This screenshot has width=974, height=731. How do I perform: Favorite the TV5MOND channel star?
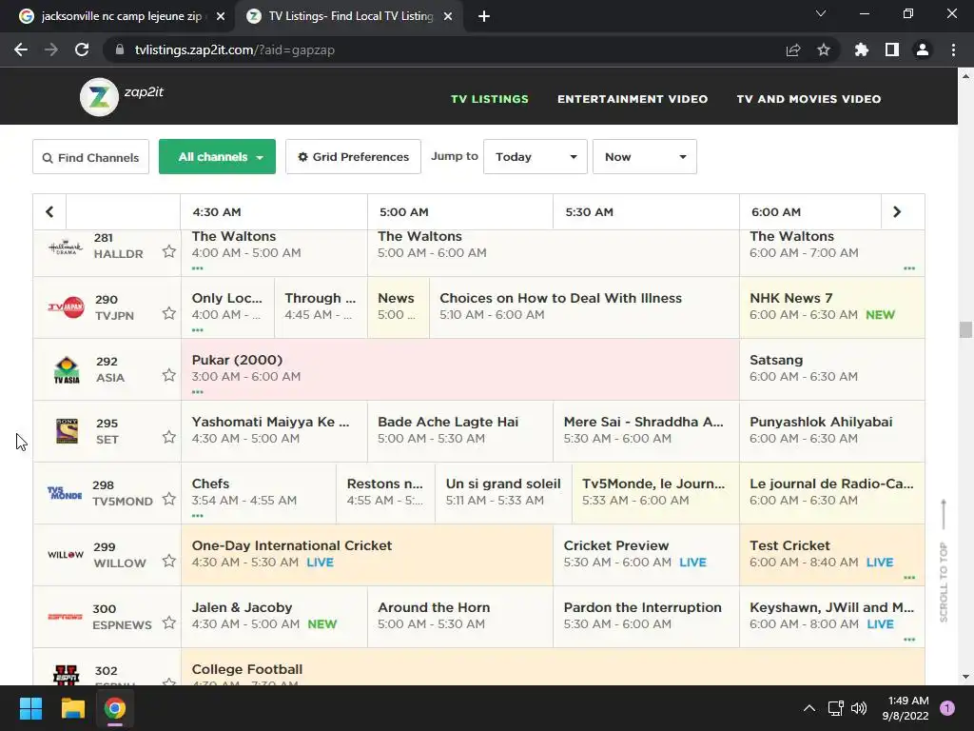169,499
